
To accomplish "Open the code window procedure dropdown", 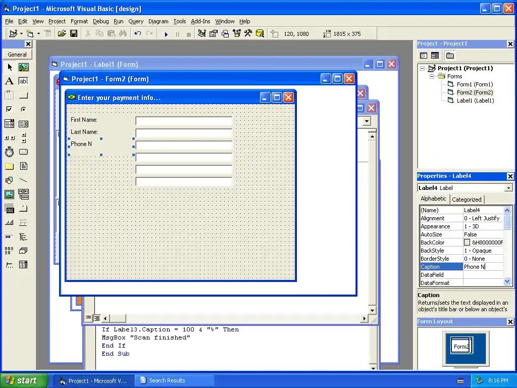I will (x=367, y=121).
